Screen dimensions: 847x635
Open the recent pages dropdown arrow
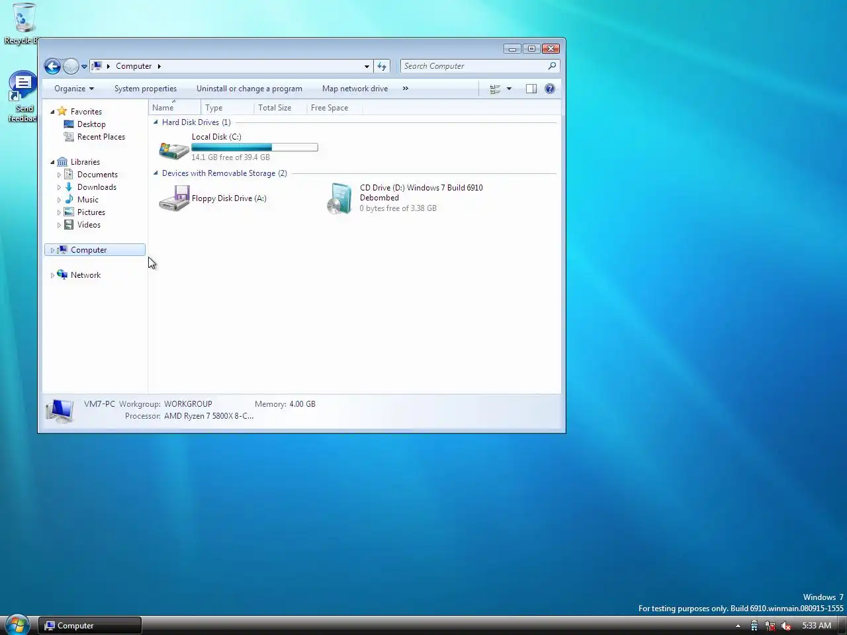pyautogui.click(x=84, y=67)
